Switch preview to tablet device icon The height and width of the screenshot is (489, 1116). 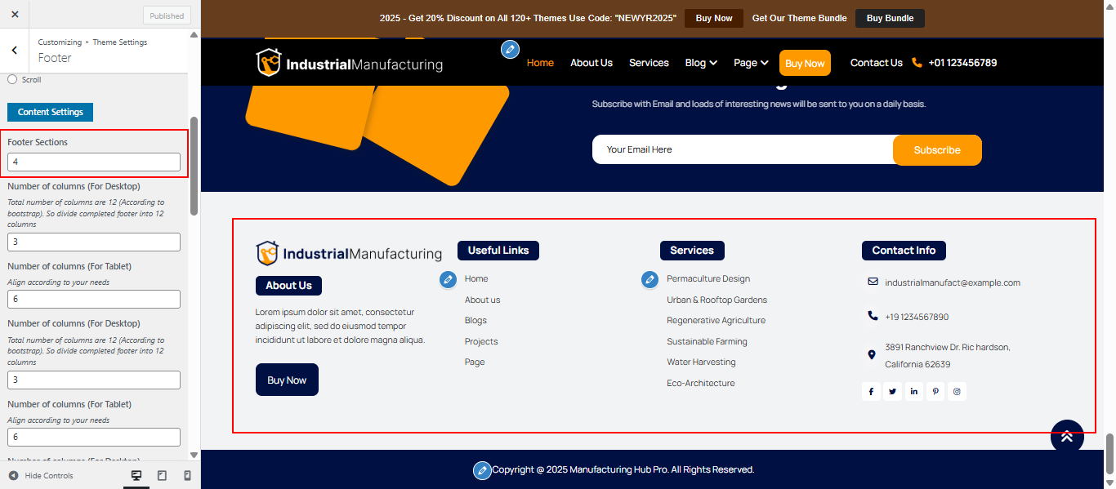162,475
